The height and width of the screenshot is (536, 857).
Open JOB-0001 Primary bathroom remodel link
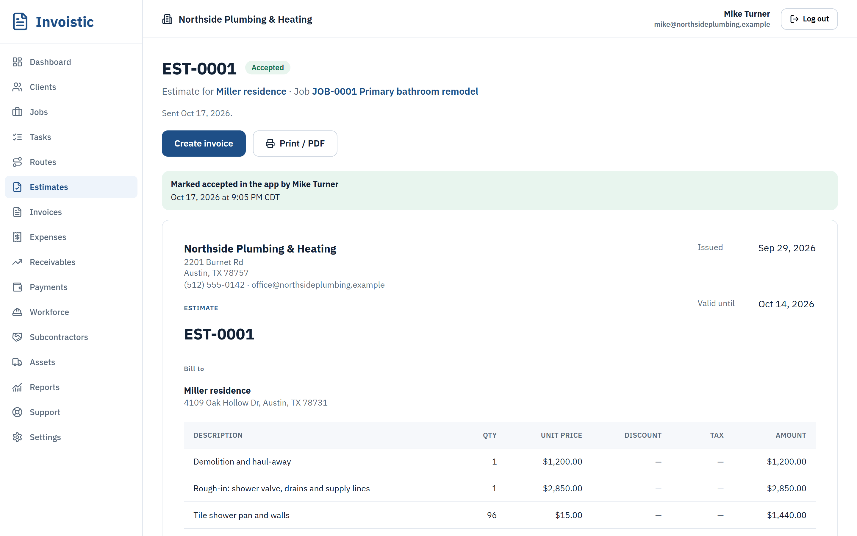[395, 91]
